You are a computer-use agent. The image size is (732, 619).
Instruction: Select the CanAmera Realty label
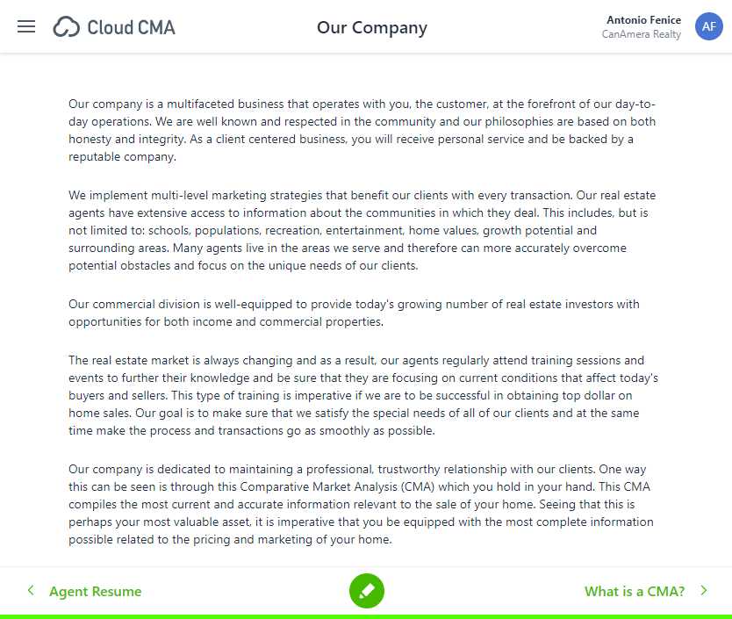click(x=642, y=34)
